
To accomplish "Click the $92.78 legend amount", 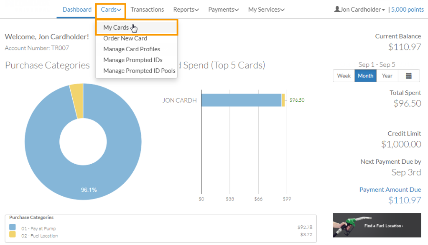I will pyautogui.click(x=305, y=227).
